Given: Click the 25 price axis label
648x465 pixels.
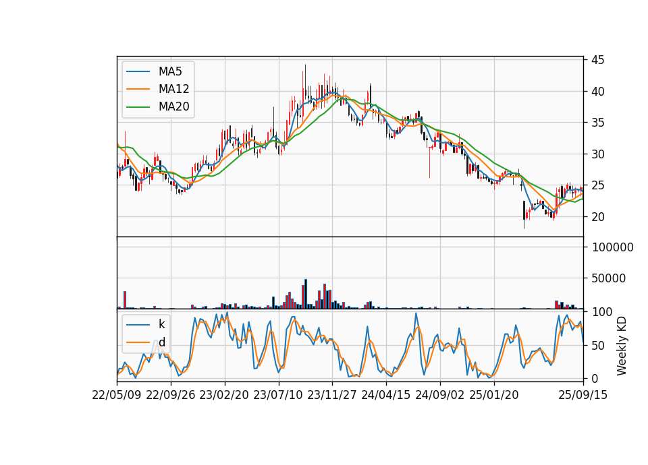Looking at the screenshot, I should 597,186.
